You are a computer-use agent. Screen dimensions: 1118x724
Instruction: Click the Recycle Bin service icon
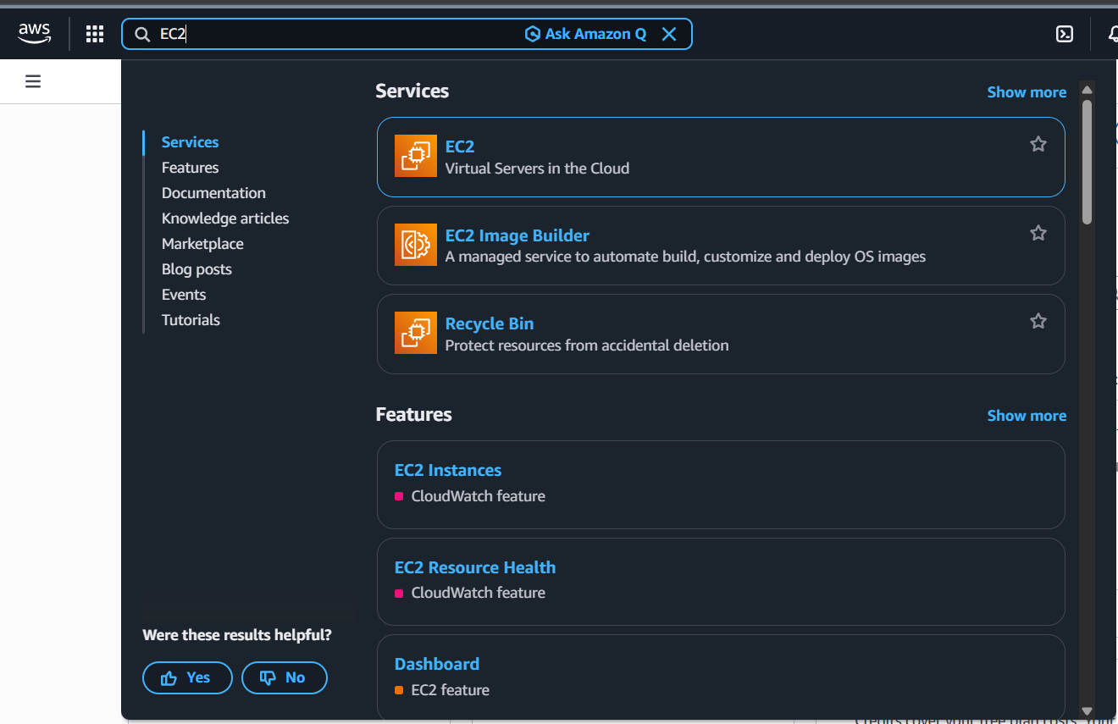416,333
